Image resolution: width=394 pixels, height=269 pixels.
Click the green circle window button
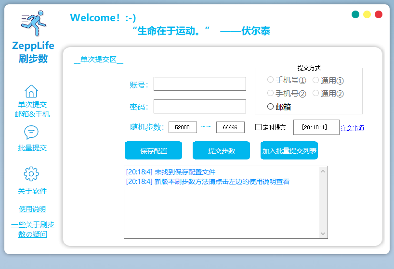(355, 14)
